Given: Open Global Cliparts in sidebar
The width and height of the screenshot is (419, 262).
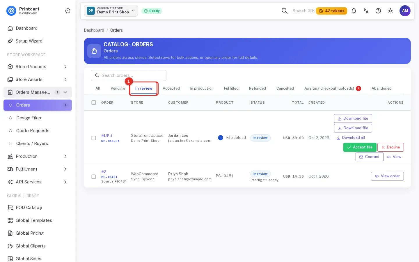Looking at the screenshot, I should pyautogui.click(x=38, y=246).
